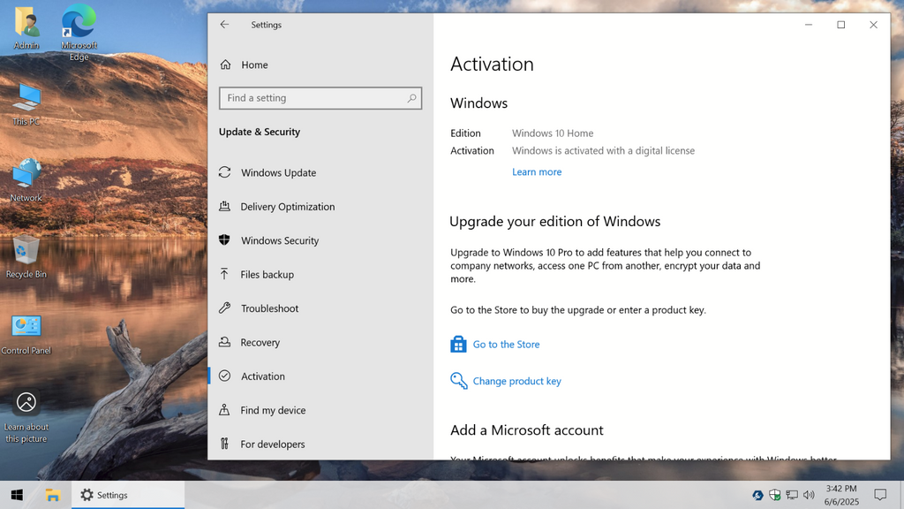Select the Control Panel desktop icon
The image size is (904, 509).
coord(26,334)
